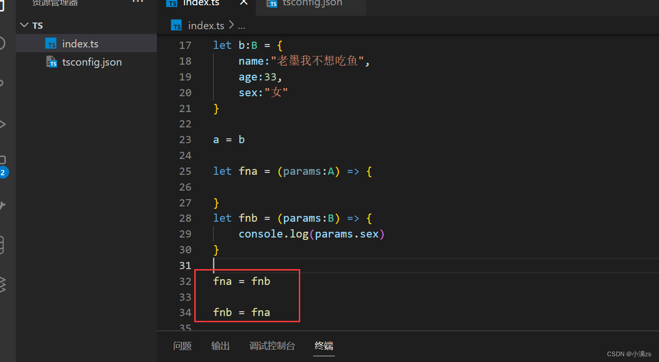Click the console.log(params.sex) statement
659x362 pixels.
click(312, 234)
